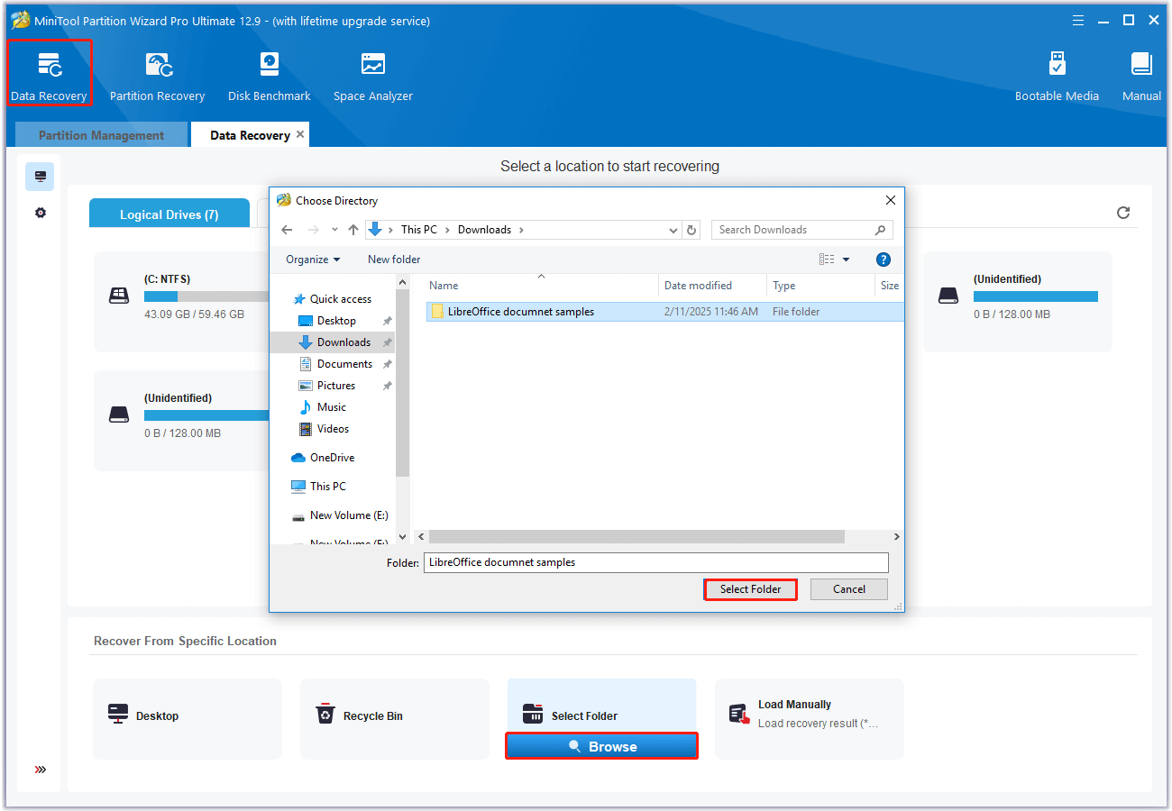Image resolution: width=1172 pixels, height=811 pixels.
Task: Click This PC in address breadcrumb
Action: tap(418, 230)
